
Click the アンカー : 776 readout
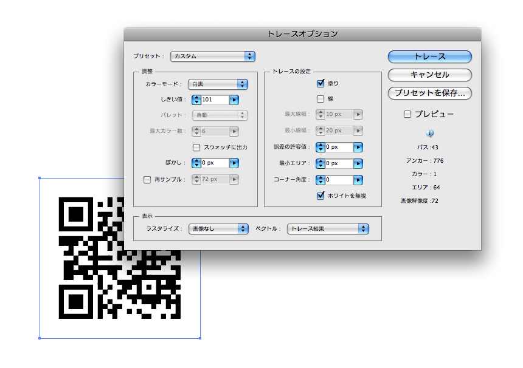(x=424, y=160)
